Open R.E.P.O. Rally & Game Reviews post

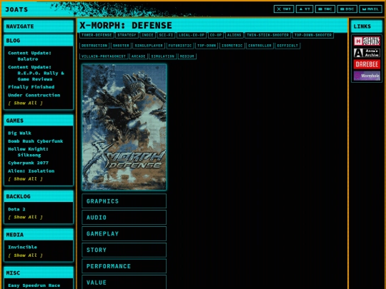[36, 73]
